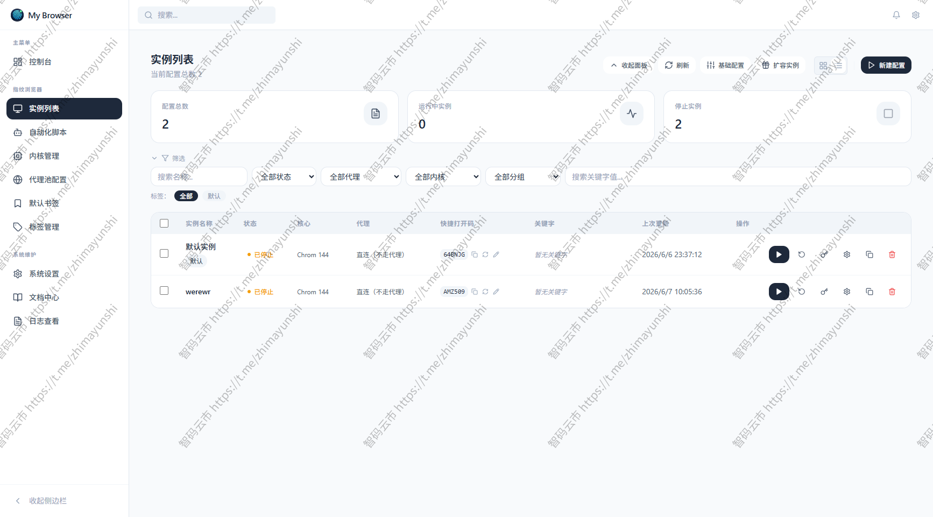Open 标签管理 in the sidebar

coord(64,227)
